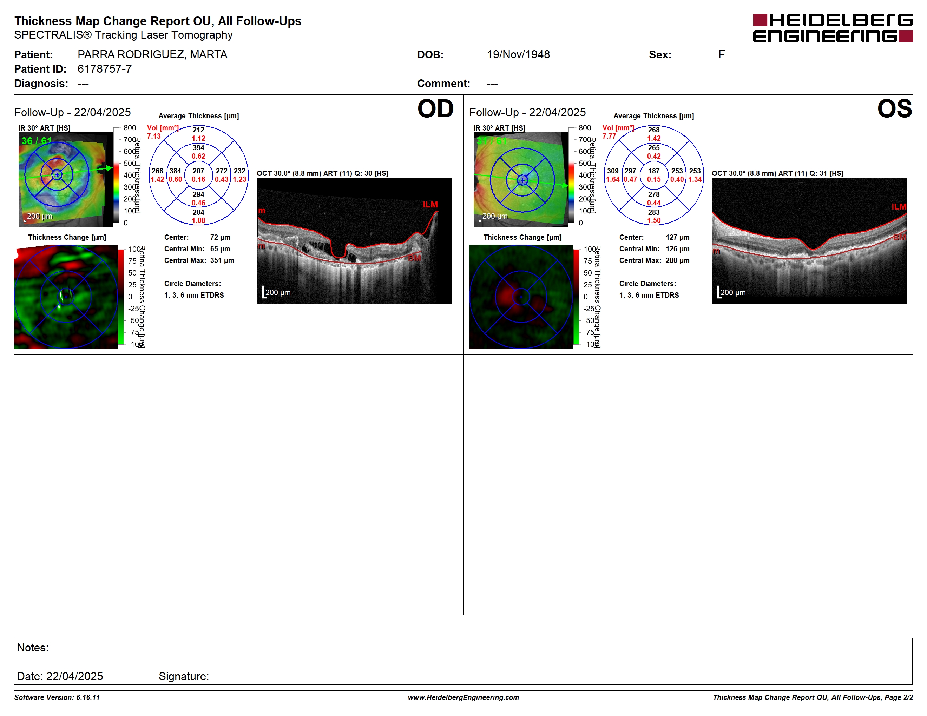Click the OS Thickness Change map
The height and width of the screenshot is (716, 927).
pos(521,297)
